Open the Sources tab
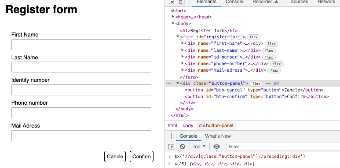The width and height of the screenshot is (340, 168). [x=299, y=2]
